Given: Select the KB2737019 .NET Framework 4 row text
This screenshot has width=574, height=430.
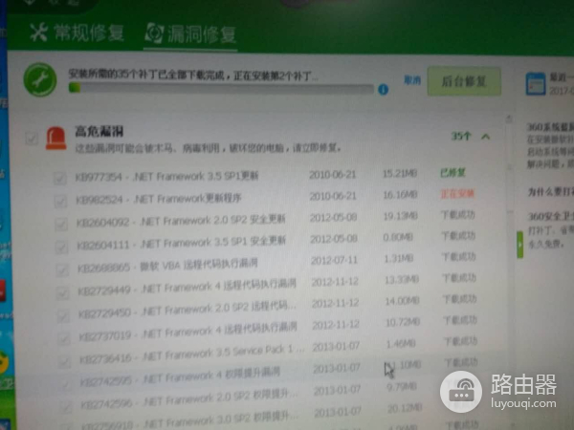Looking at the screenshot, I should pos(188,332).
